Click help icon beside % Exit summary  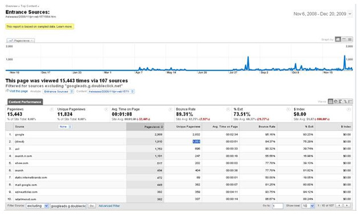point(288,109)
